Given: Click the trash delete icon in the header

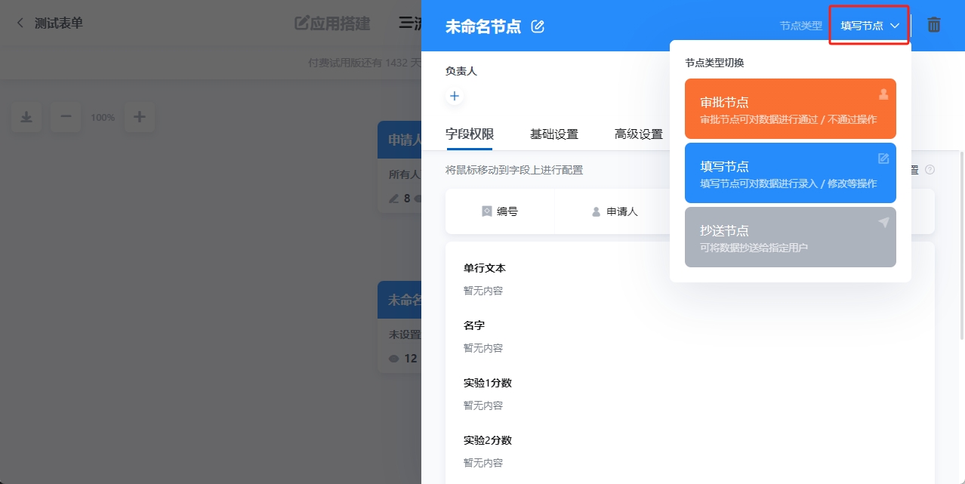Looking at the screenshot, I should point(934,25).
